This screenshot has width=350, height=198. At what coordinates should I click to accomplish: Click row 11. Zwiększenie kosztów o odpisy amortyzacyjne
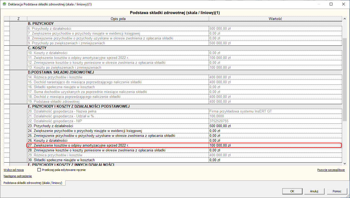[x=118, y=58]
